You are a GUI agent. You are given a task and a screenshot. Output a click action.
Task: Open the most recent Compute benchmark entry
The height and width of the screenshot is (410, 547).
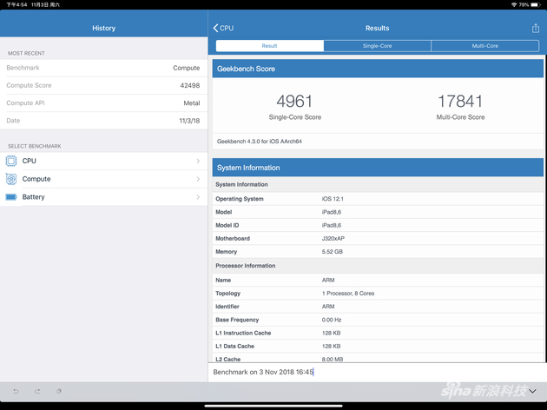103,68
